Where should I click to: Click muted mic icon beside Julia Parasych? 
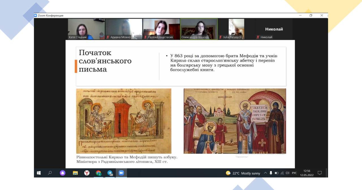(220, 37)
